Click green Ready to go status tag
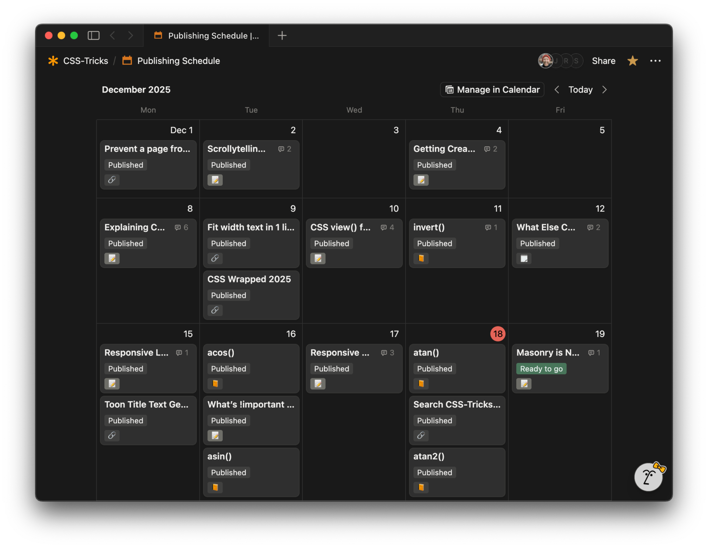 point(541,369)
